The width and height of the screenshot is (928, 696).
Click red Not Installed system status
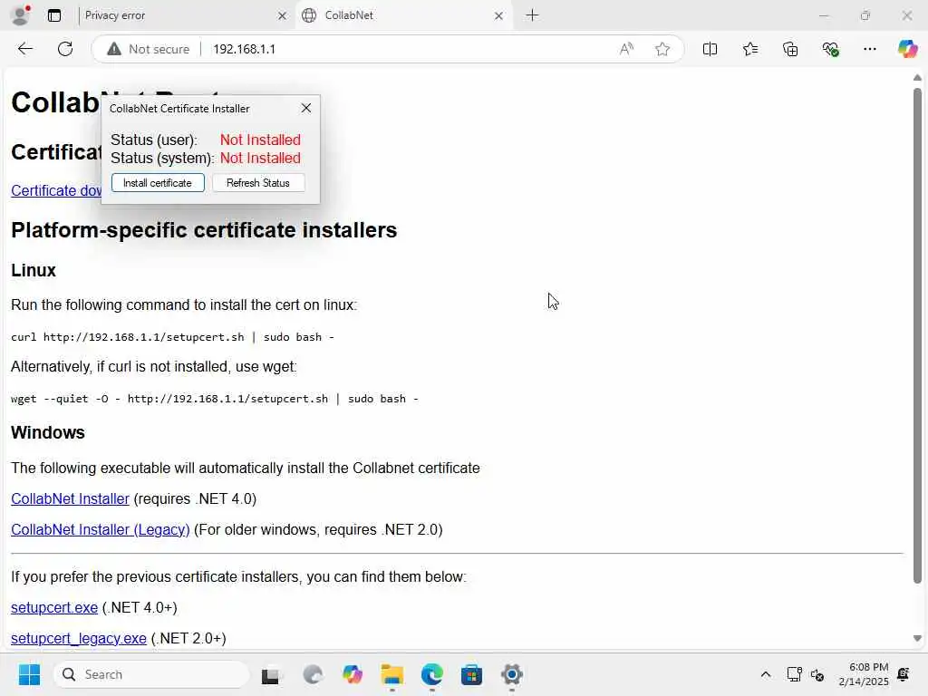[x=260, y=159]
